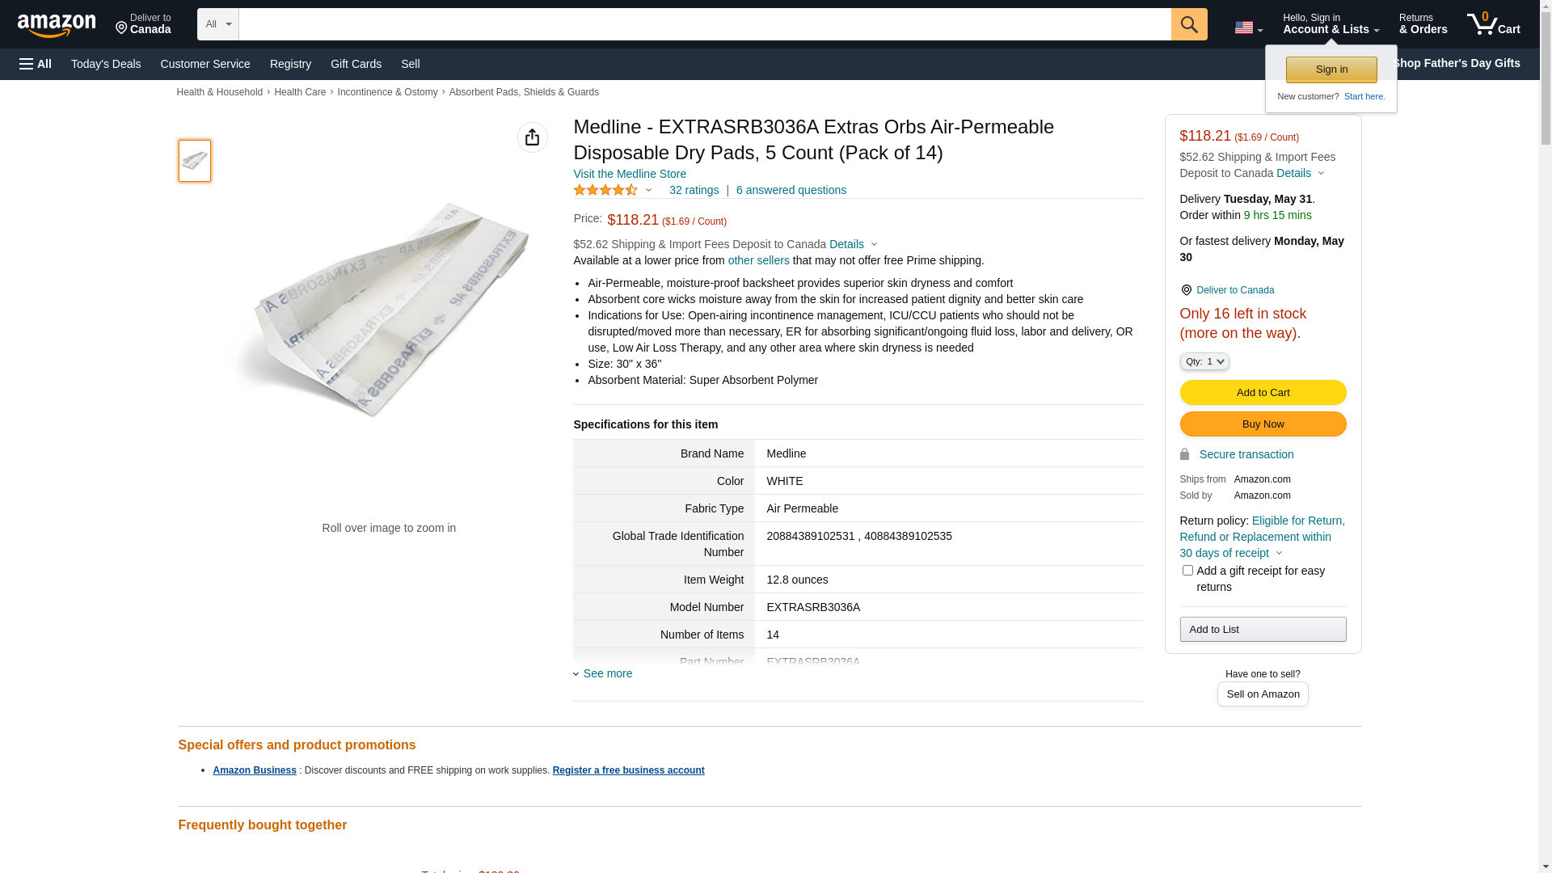Click the Amazon logo

pyautogui.click(x=57, y=26)
